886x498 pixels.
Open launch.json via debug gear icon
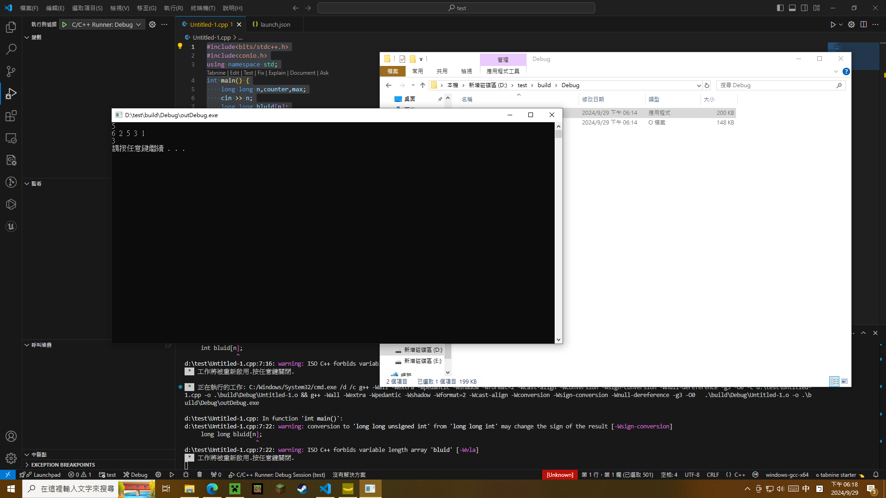tap(152, 24)
